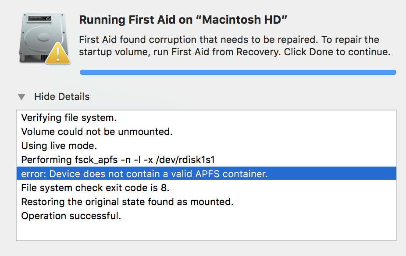This screenshot has width=406, height=256.
Task: Click the Macintosh HD drive icon
Action: [x=44, y=38]
